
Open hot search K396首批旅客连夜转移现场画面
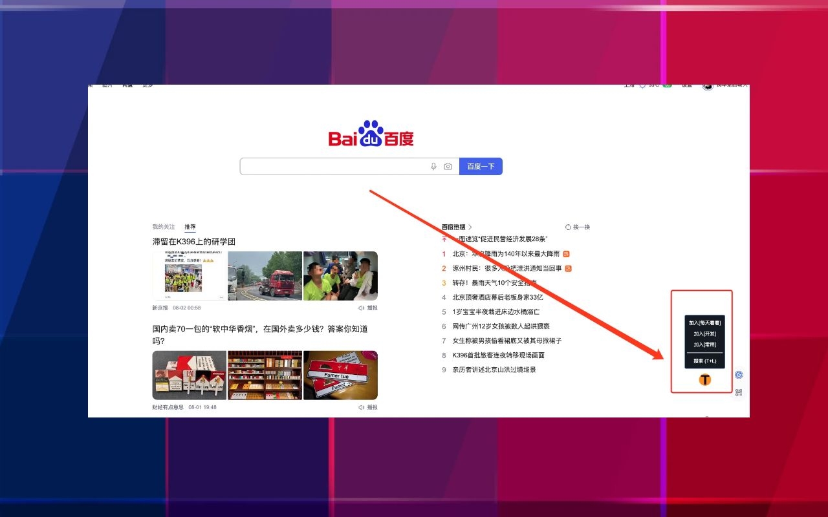(498, 355)
